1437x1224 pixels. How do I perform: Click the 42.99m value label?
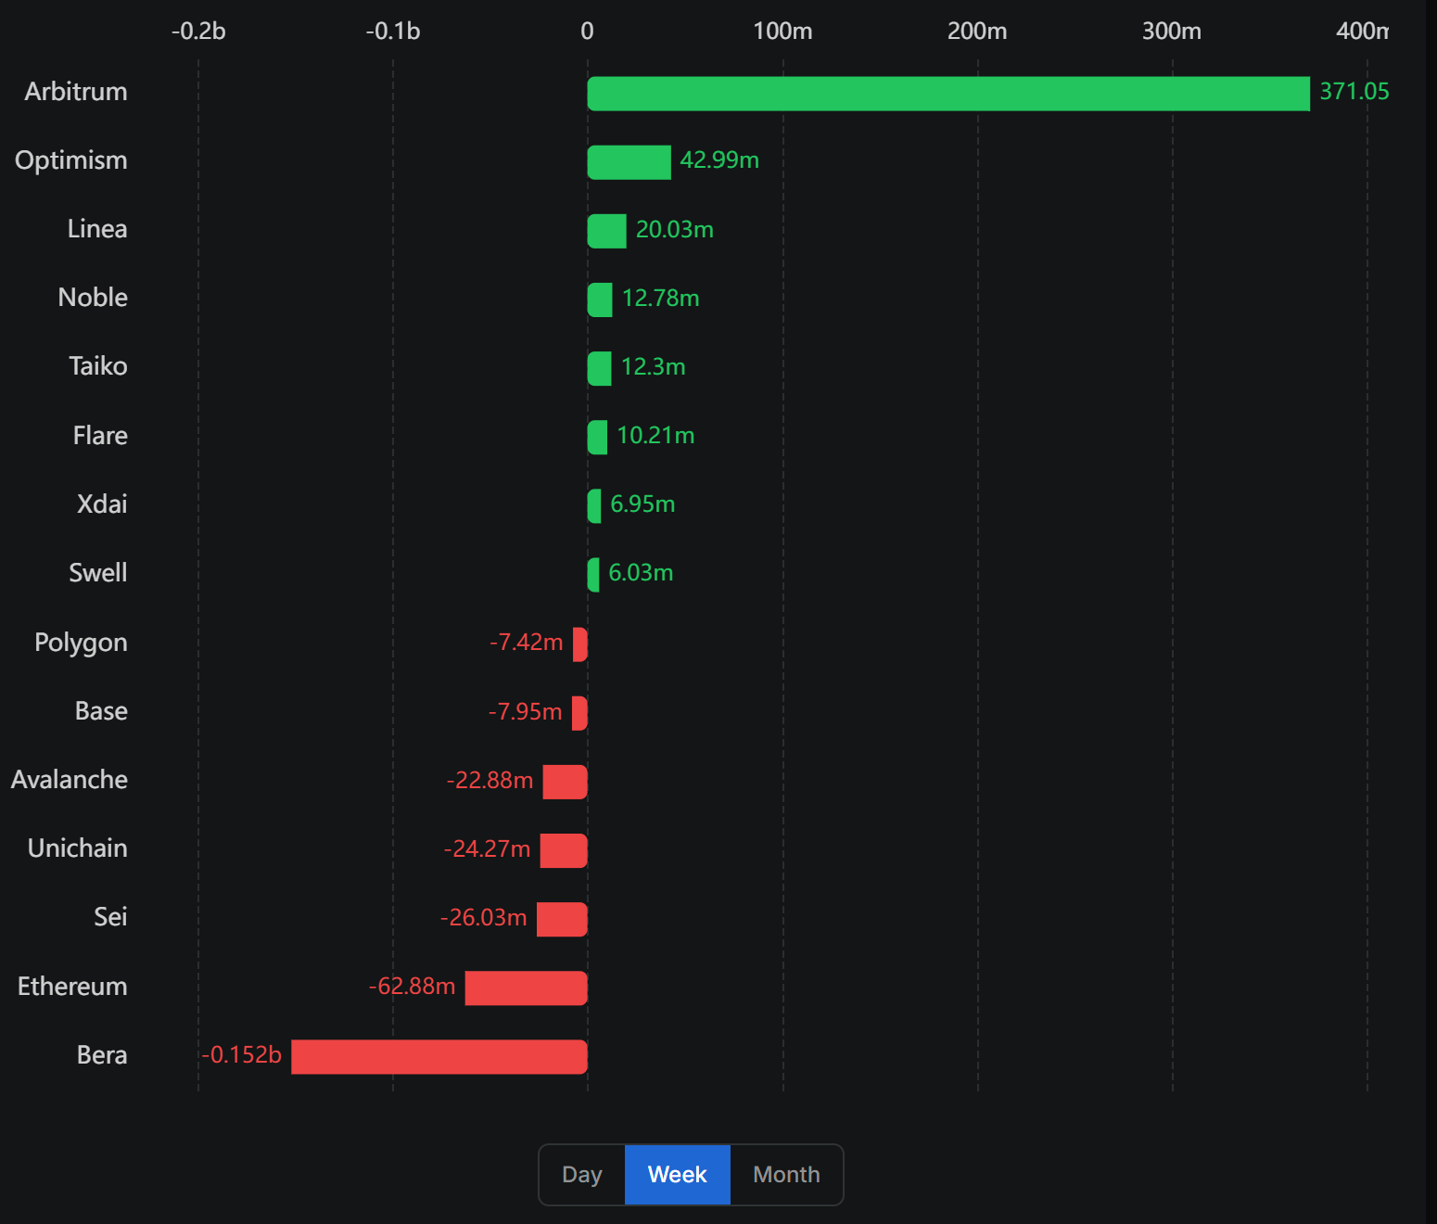click(x=719, y=160)
